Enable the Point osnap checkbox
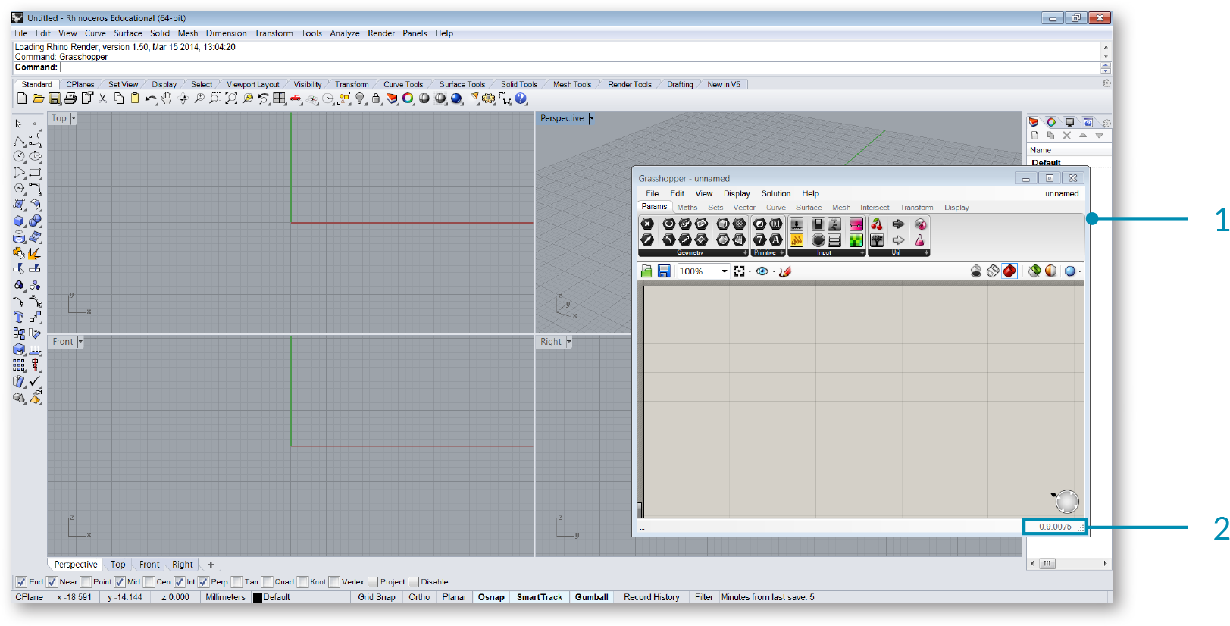The height and width of the screenshot is (626, 1230). point(86,582)
